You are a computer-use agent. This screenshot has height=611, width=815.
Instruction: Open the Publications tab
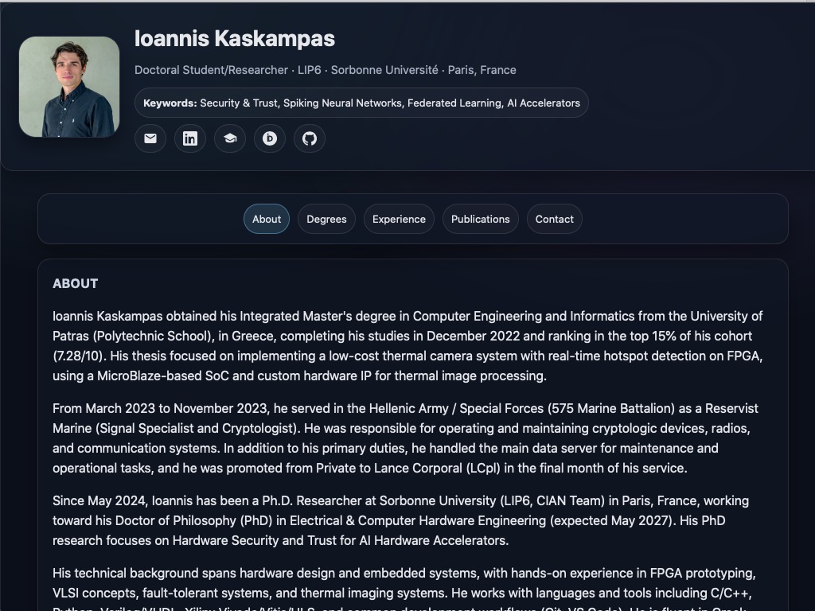tap(480, 219)
